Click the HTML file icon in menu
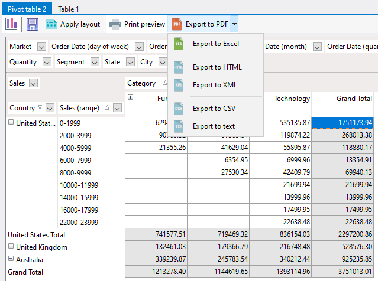 [x=179, y=67]
